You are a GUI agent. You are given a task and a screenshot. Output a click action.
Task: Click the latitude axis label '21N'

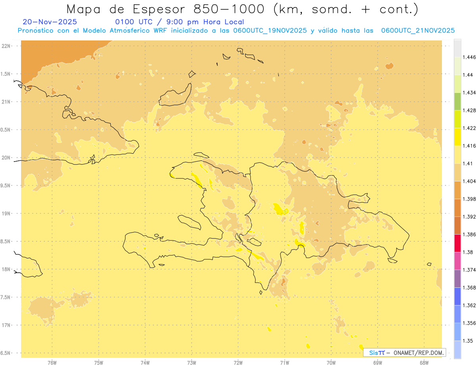click(6, 102)
